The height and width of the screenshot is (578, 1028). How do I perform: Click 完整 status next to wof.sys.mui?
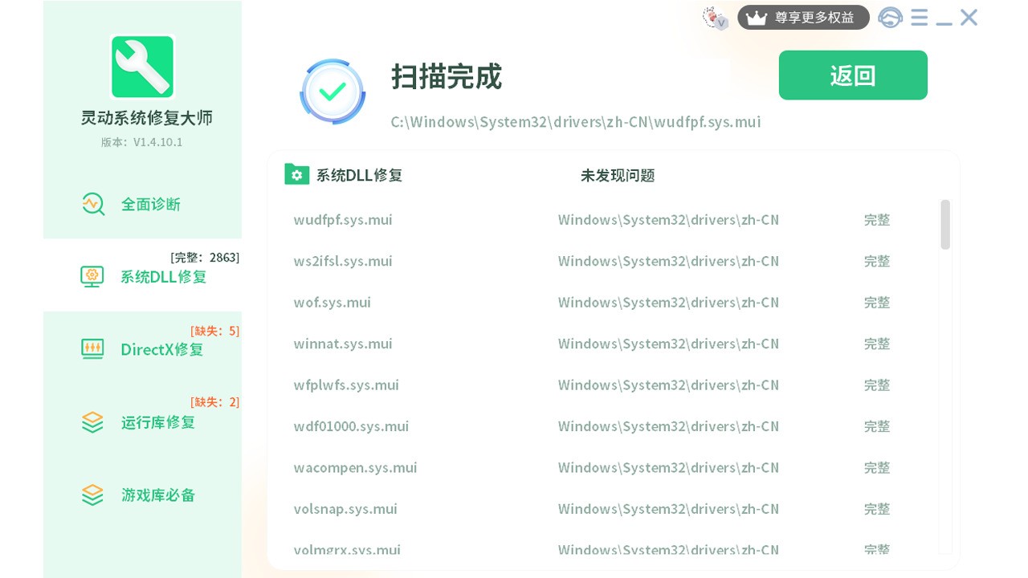877,303
